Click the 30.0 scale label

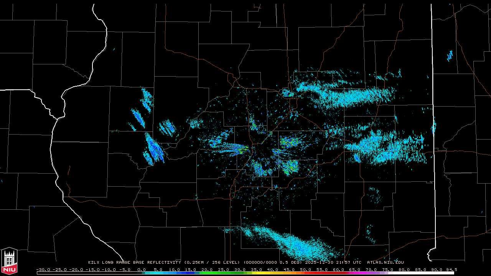(x=240, y=269)
